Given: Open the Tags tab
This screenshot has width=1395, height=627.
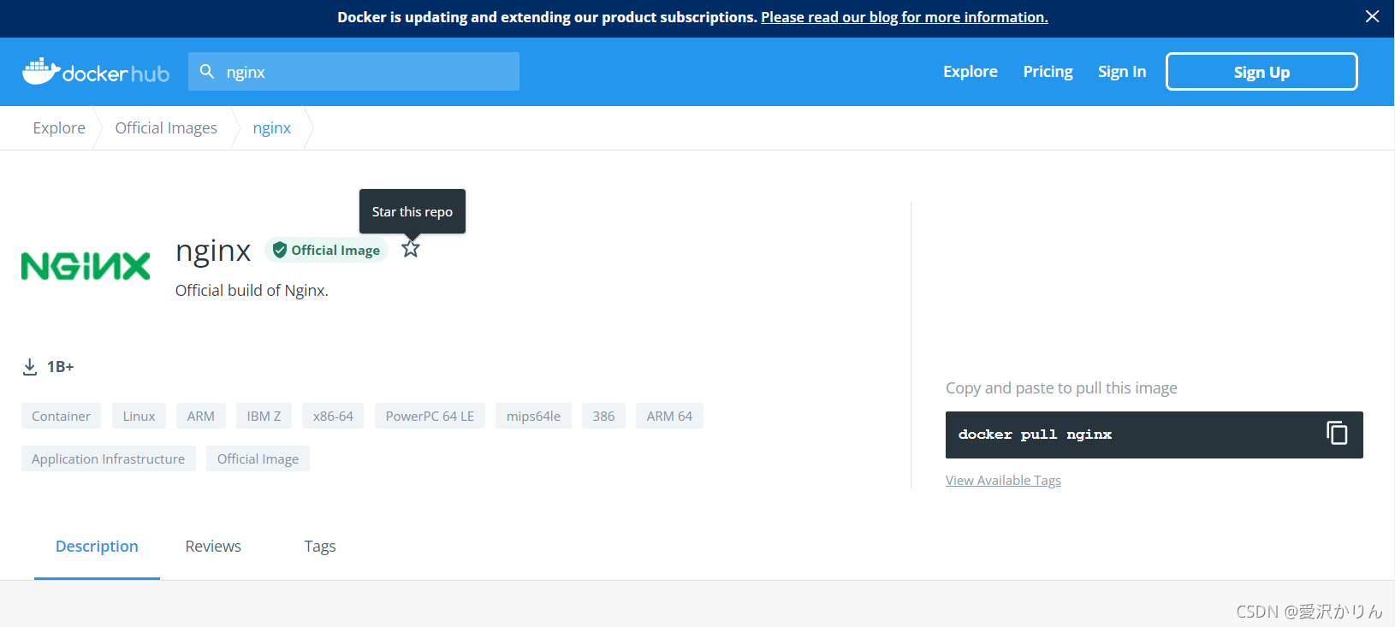Looking at the screenshot, I should point(320,547).
